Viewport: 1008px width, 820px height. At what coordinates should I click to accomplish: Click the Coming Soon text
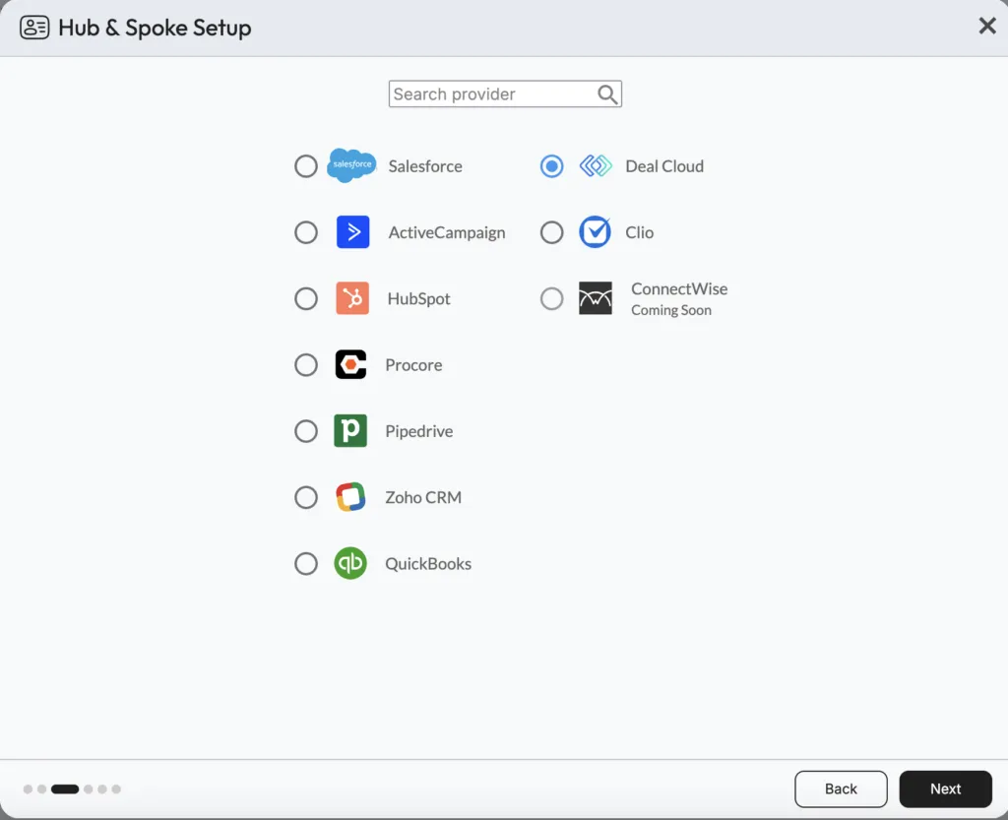[x=671, y=310]
